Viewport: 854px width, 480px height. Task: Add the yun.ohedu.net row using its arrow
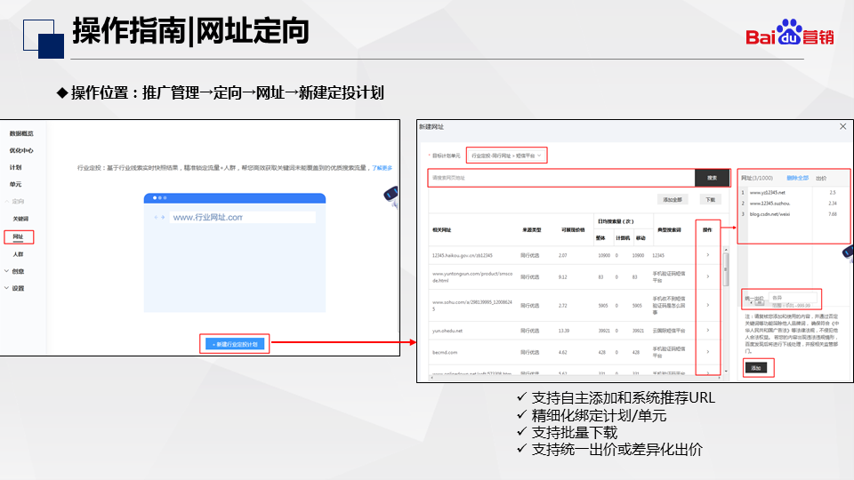point(708,331)
